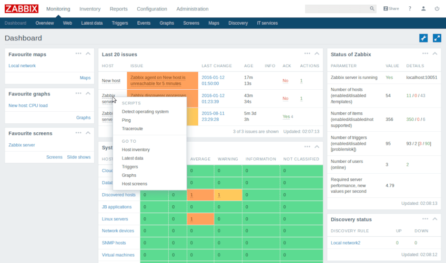
Task: Click the Zabbix logo
Action: coord(22,9)
